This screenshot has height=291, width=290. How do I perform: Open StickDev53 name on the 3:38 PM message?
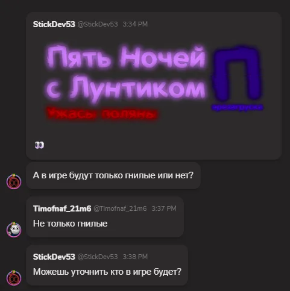(54, 257)
